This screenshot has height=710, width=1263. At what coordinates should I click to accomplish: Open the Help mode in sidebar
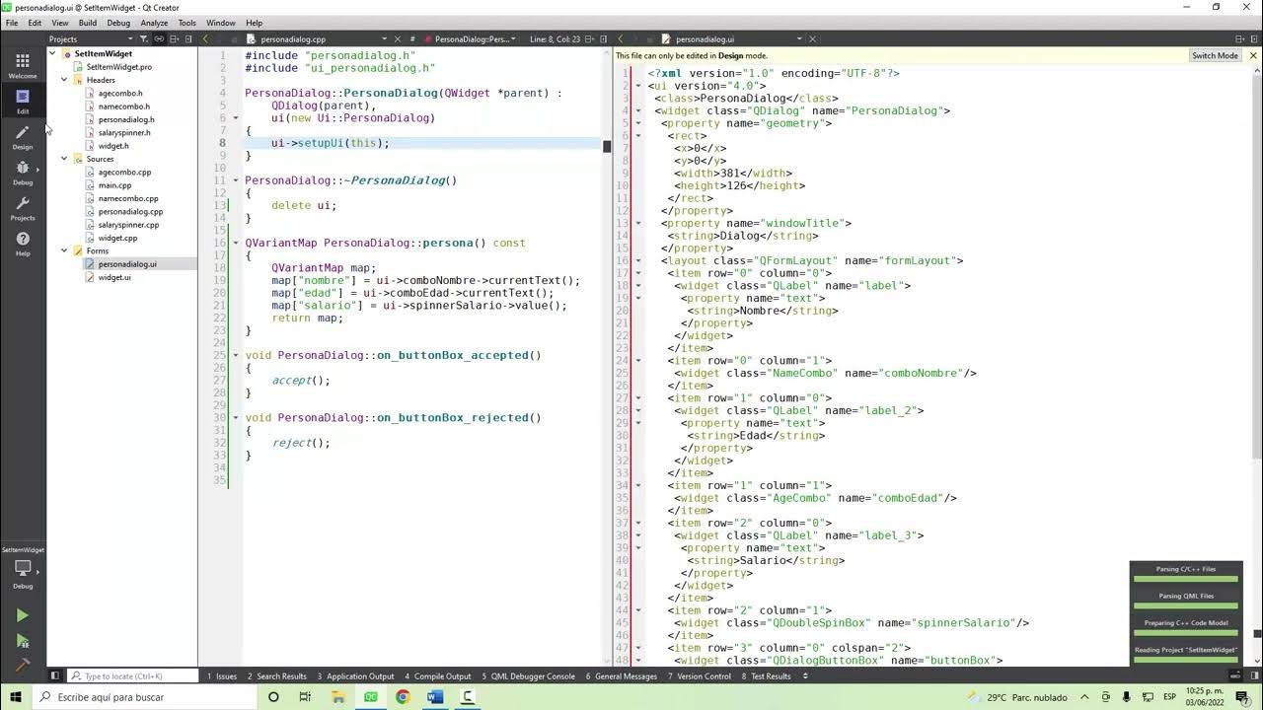[23, 244]
